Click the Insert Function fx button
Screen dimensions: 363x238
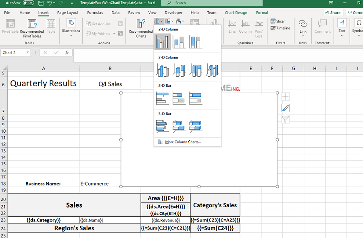coord(67,52)
